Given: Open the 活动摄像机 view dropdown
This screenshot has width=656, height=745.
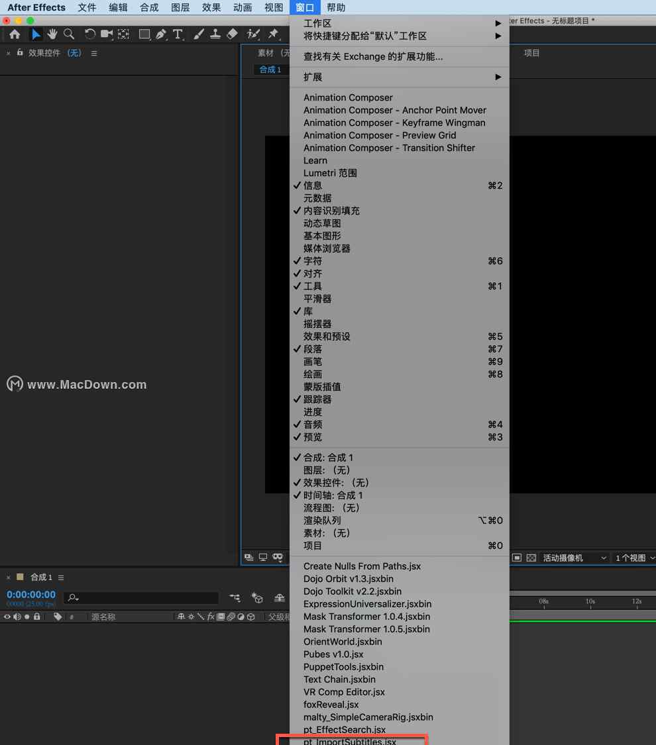Looking at the screenshot, I should [574, 558].
